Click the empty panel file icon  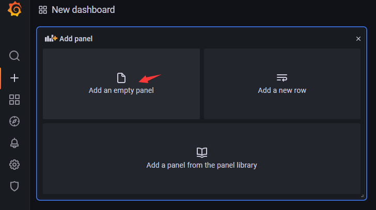pos(121,78)
